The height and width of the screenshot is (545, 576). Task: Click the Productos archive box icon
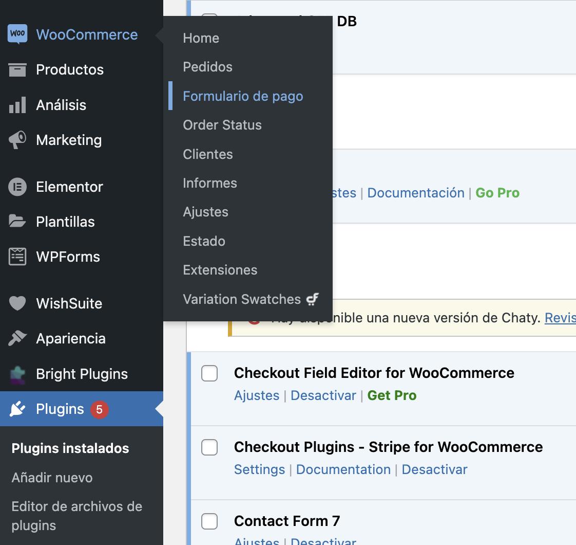point(17,69)
